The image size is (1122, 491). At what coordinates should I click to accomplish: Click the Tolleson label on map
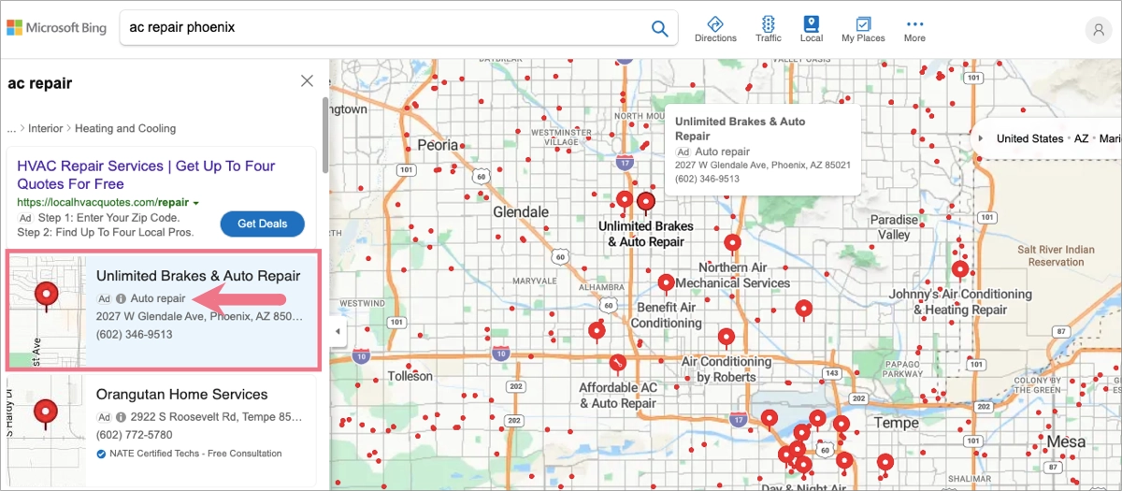click(410, 376)
